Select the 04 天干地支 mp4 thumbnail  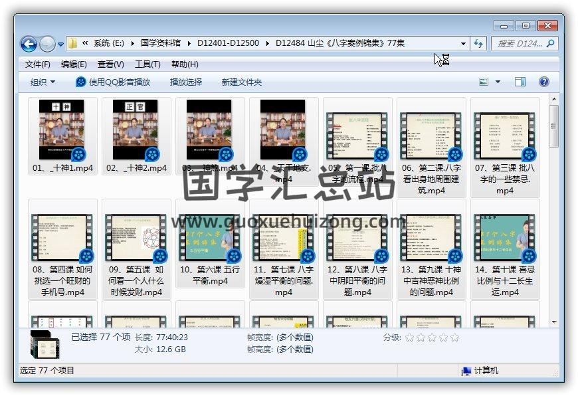coord(283,130)
